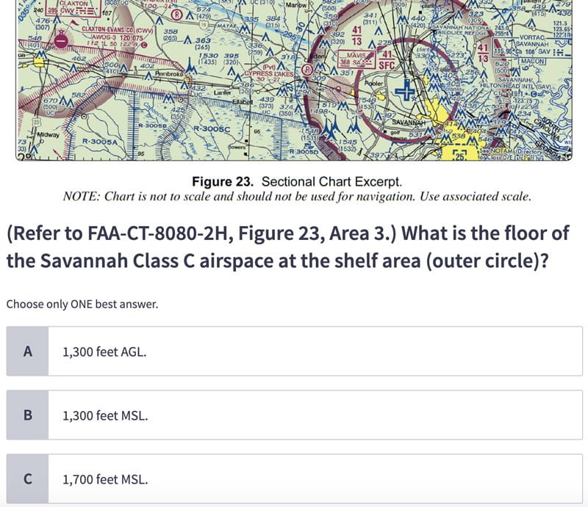Click the "Midway" label on the chart
588x507 pixels.
coord(48,134)
